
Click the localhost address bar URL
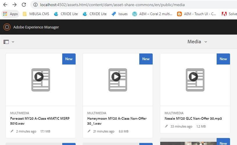click(112, 5)
